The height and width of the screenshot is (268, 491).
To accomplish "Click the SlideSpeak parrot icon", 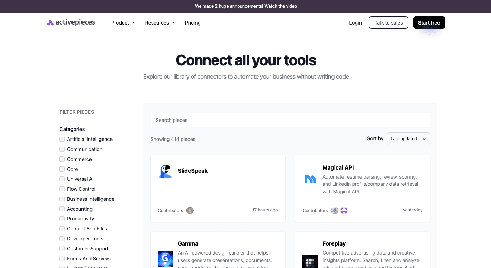I will click(x=165, y=171).
